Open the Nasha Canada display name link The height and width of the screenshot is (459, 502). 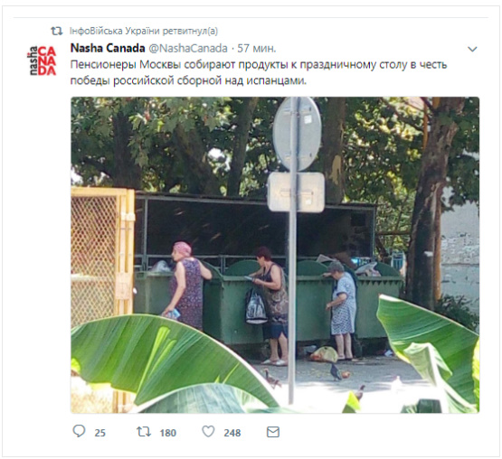coord(108,48)
